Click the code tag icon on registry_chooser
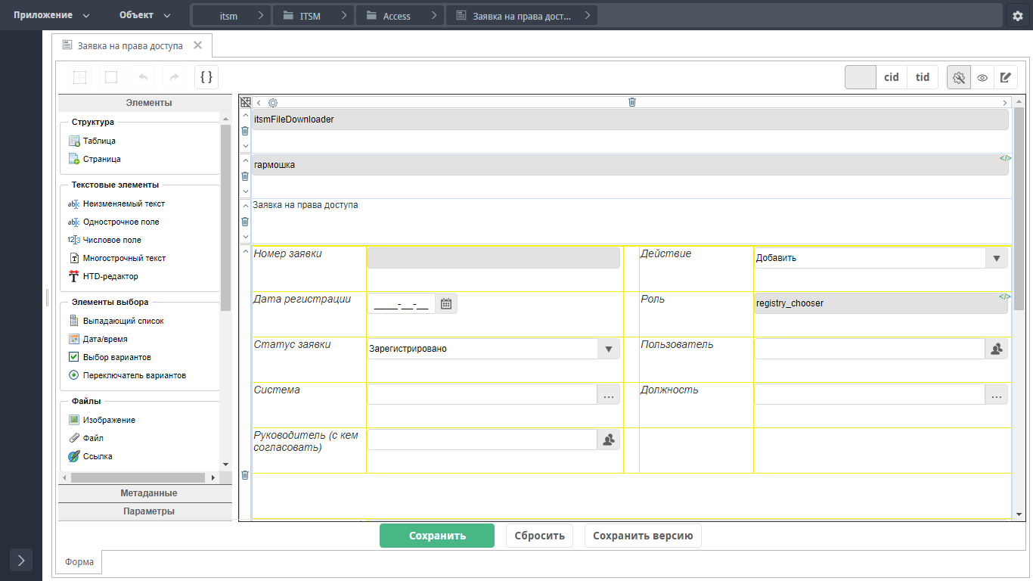 (1005, 297)
